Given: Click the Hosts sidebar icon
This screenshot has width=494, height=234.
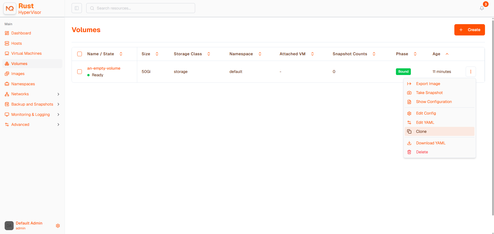Looking at the screenshot, I should pos(7,43).
